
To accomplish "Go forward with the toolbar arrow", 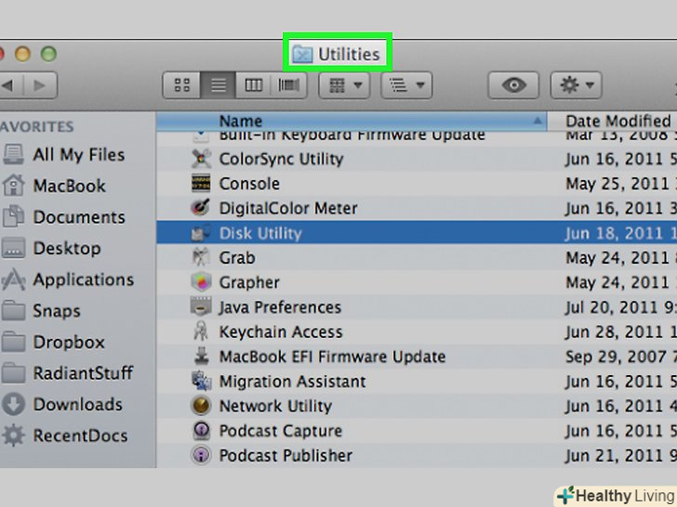I will pyautogui.click(x=38, y=85).
